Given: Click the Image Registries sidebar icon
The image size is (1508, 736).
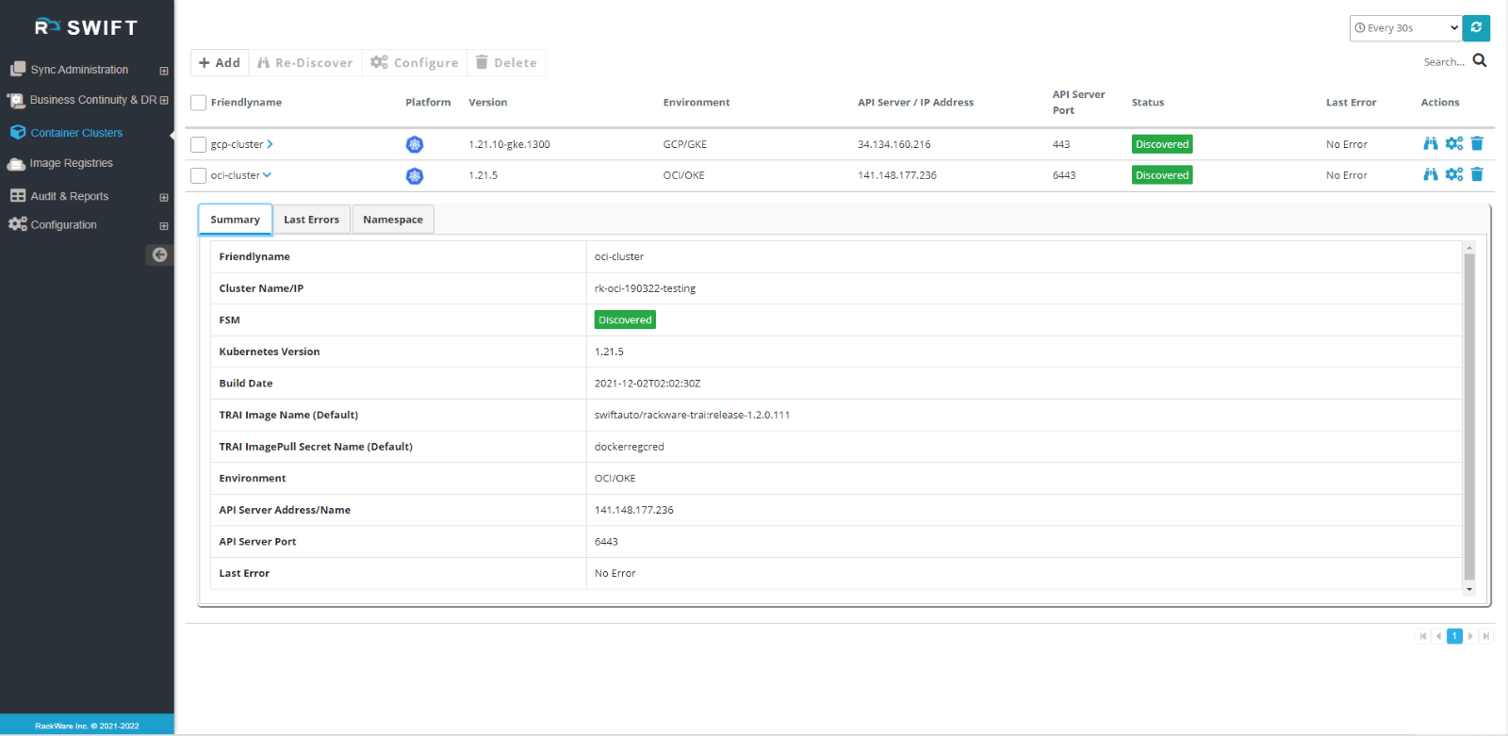Looking at the screenshot, I should tap(16, 164).
